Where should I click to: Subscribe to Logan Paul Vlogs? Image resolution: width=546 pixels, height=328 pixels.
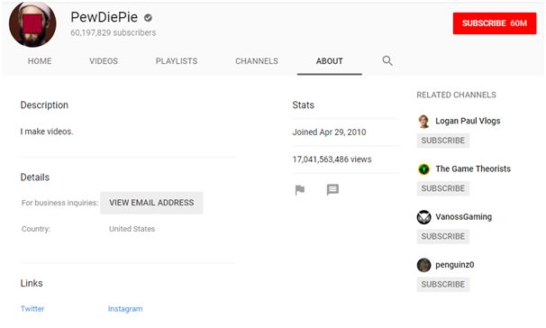click(x=443, y=141)
